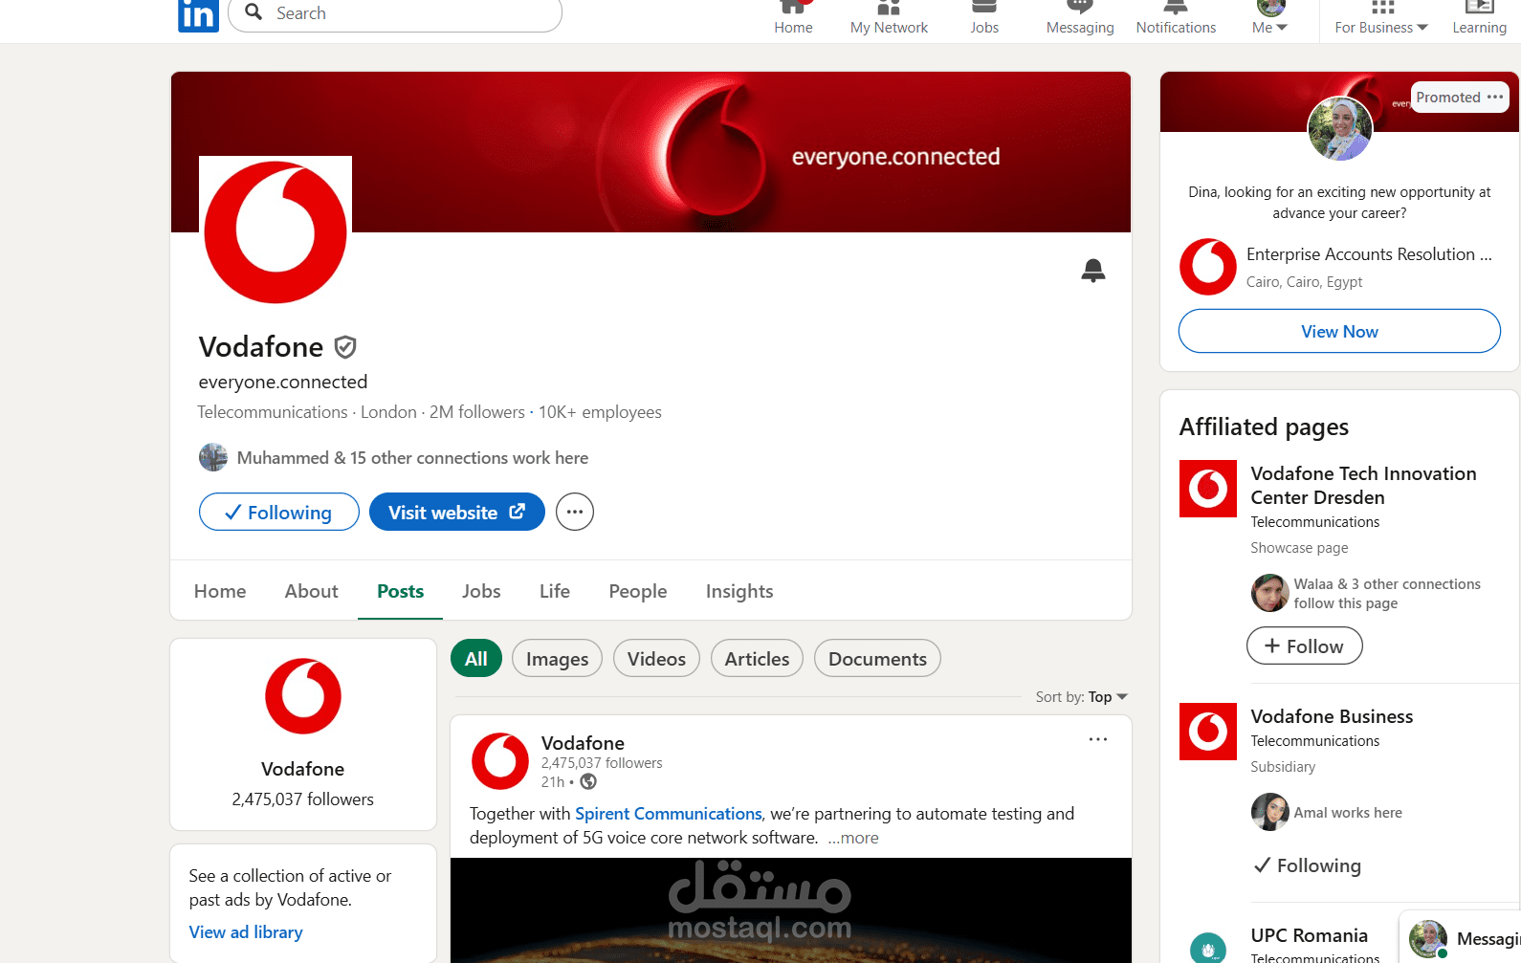Viewport: 1521px width, 963px height.
Task: Expand the post text with …more
Action: click(853, 838)
